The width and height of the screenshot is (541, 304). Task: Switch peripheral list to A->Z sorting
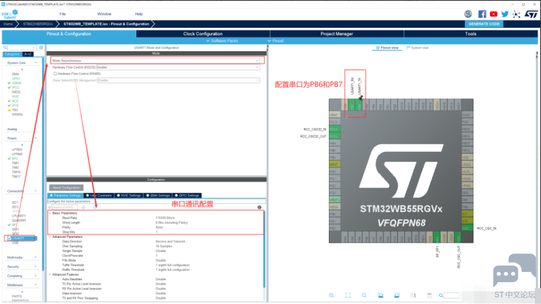pos(27,55)
